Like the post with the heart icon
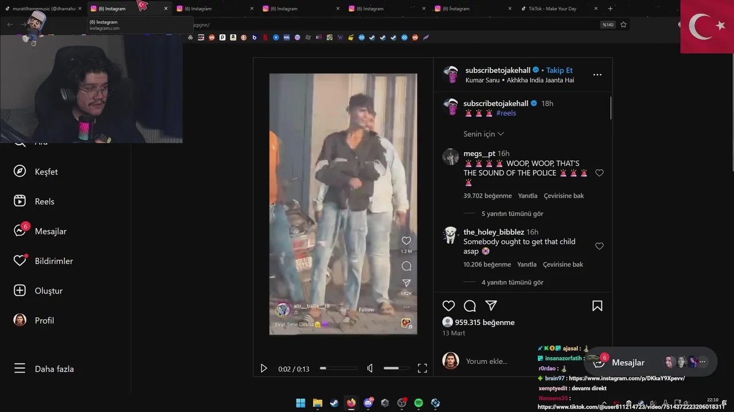 [448, 306]
